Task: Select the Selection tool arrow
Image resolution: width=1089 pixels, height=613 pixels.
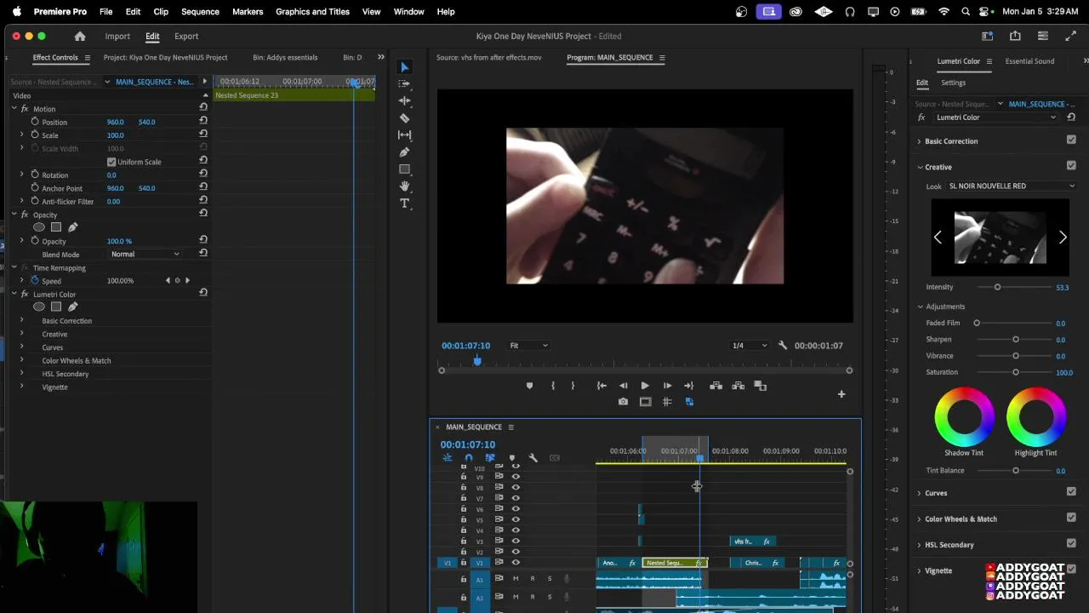Action: (x=404, y=67)
